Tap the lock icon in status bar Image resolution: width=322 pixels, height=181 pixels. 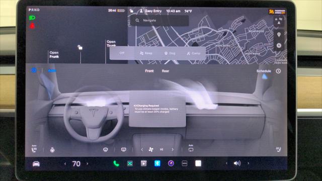tap(131, 11)
